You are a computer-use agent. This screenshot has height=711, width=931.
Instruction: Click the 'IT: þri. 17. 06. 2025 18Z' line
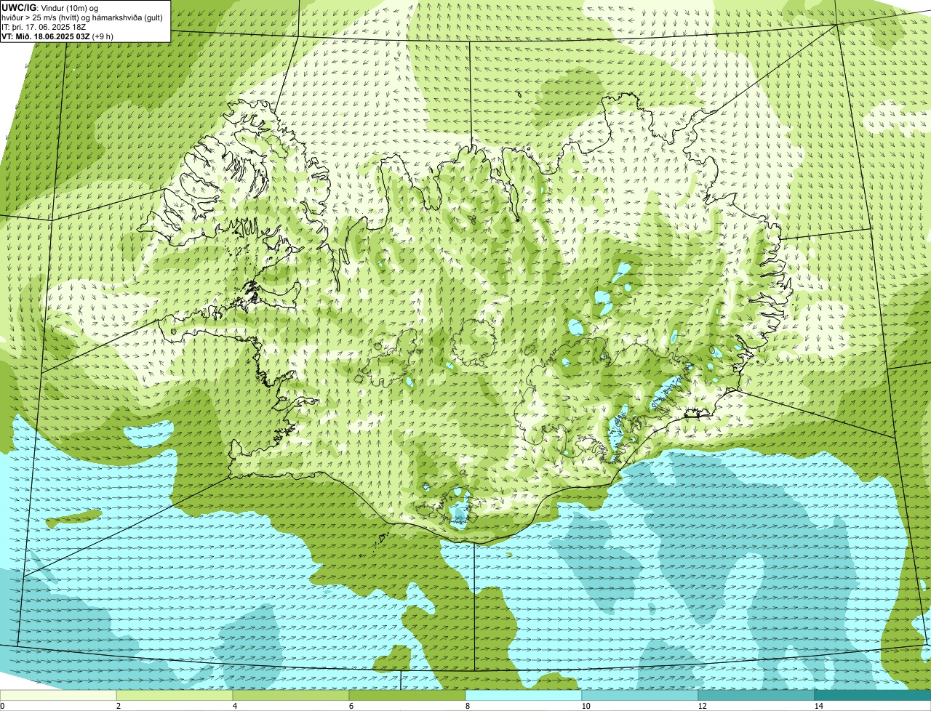[45, 26]
